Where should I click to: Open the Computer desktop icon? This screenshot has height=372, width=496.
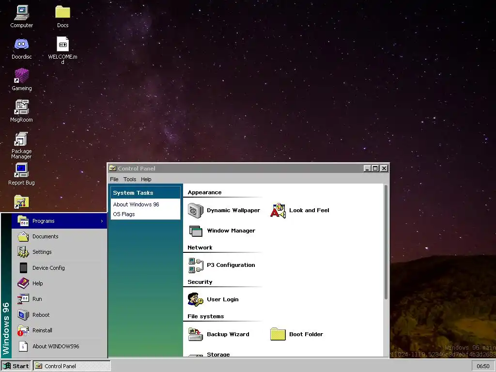tap(21, 16)
